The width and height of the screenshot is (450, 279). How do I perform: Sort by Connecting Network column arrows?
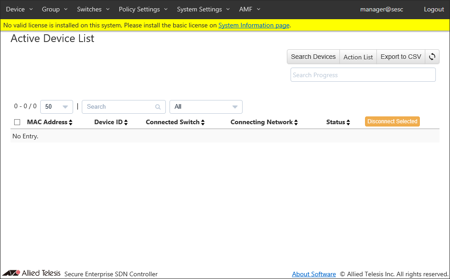point(296,122)
